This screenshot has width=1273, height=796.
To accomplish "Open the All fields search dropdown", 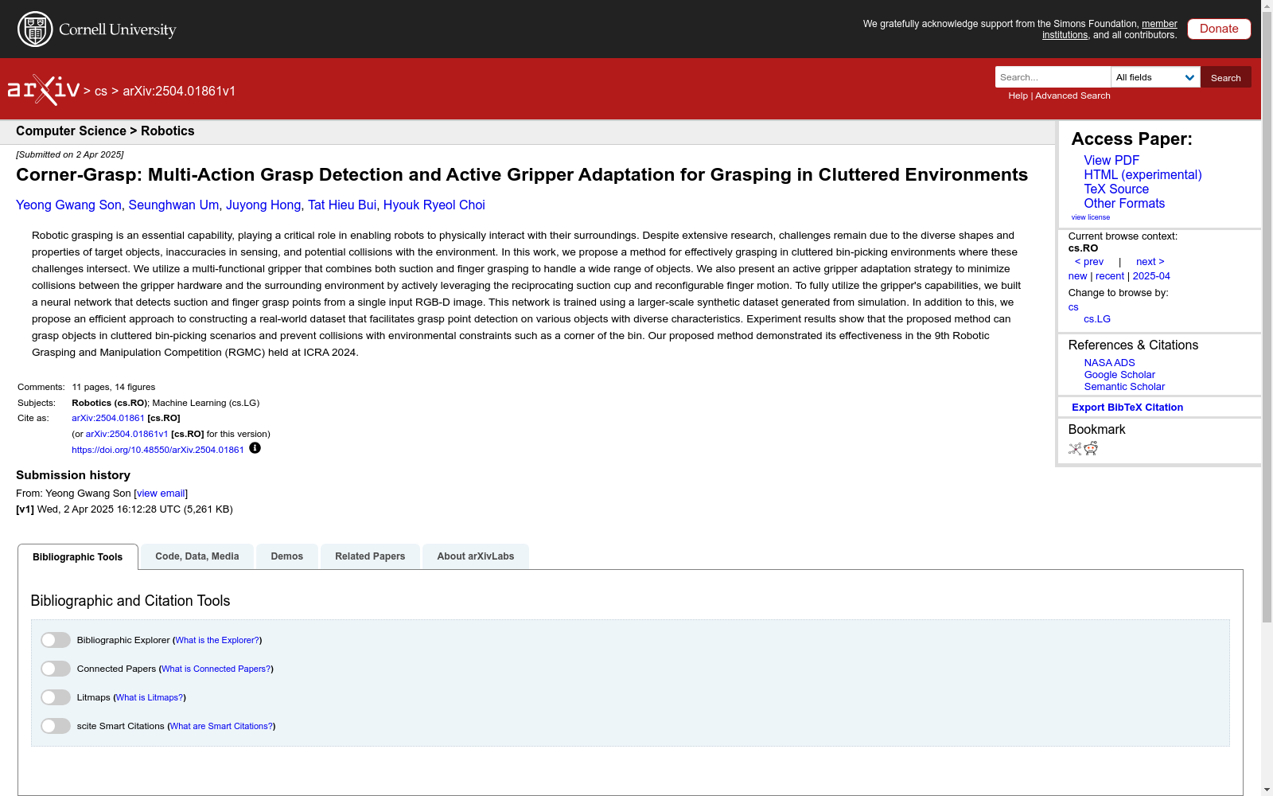I will (x=1155, y=77).
